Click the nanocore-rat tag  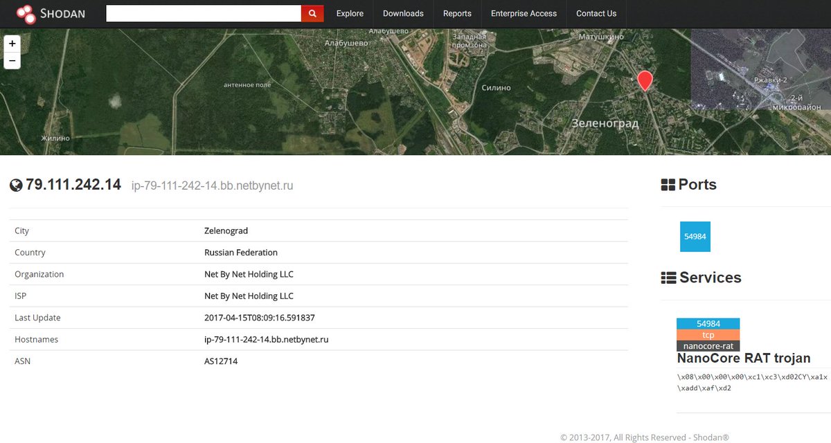tap(708, 345)
